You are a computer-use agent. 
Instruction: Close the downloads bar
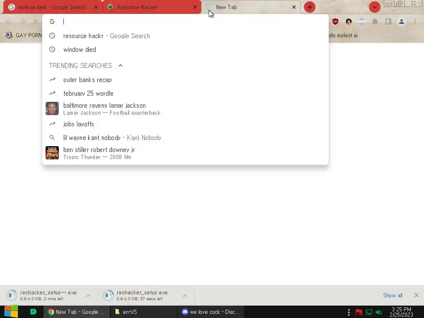coord(417,295)
